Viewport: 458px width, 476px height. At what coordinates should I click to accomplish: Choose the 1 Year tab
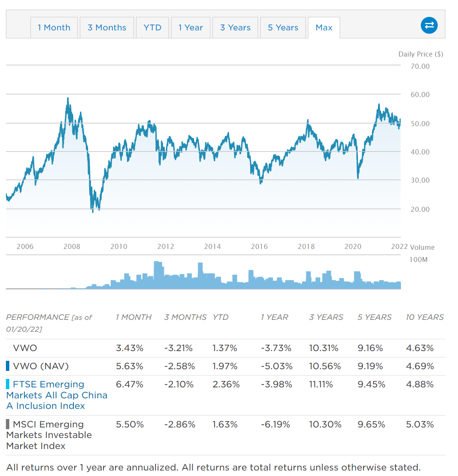[x=191, y=27]
